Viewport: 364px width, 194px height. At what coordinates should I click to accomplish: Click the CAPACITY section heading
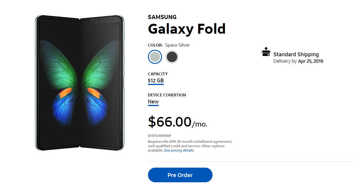click(158, 74)
